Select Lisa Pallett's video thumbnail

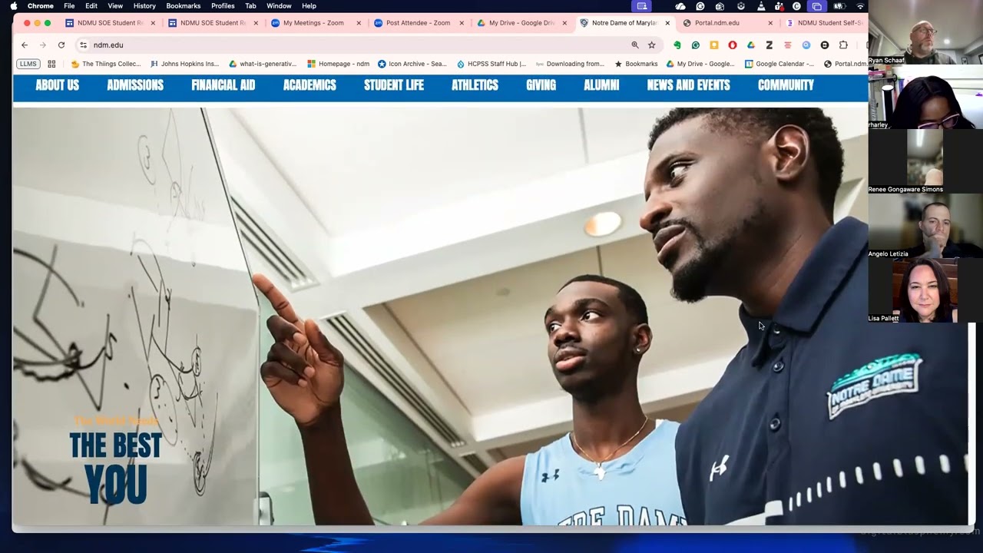(x=926, y=290)
